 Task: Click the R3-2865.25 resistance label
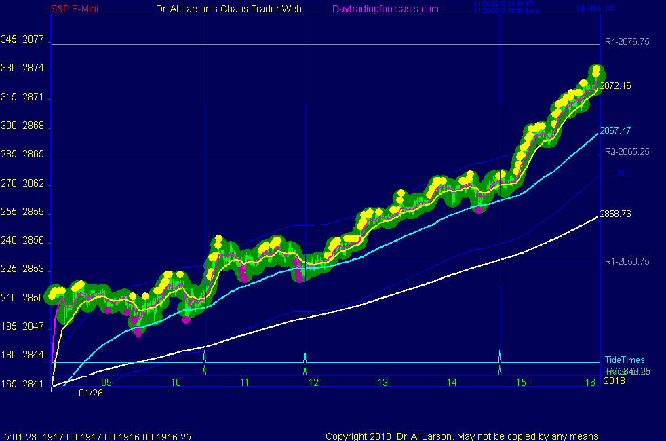click(x=627, y=152)
